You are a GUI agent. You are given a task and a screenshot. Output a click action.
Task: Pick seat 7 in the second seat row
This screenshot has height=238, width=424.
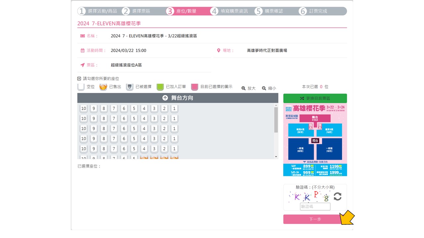[x=114, y=118]
